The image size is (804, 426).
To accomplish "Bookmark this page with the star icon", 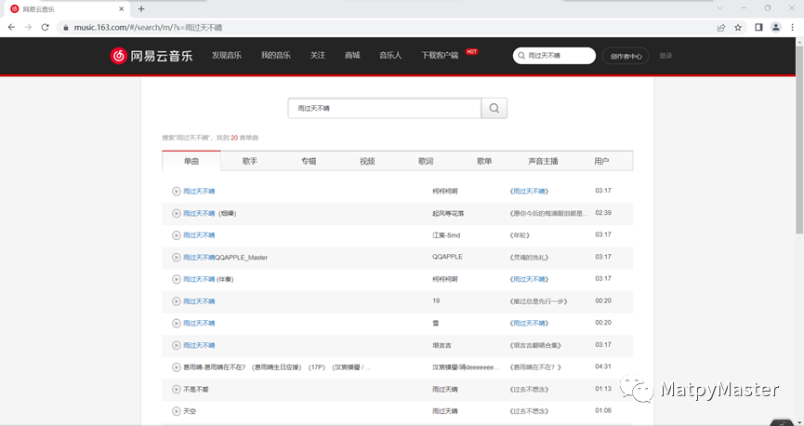I will click(738, 28).
